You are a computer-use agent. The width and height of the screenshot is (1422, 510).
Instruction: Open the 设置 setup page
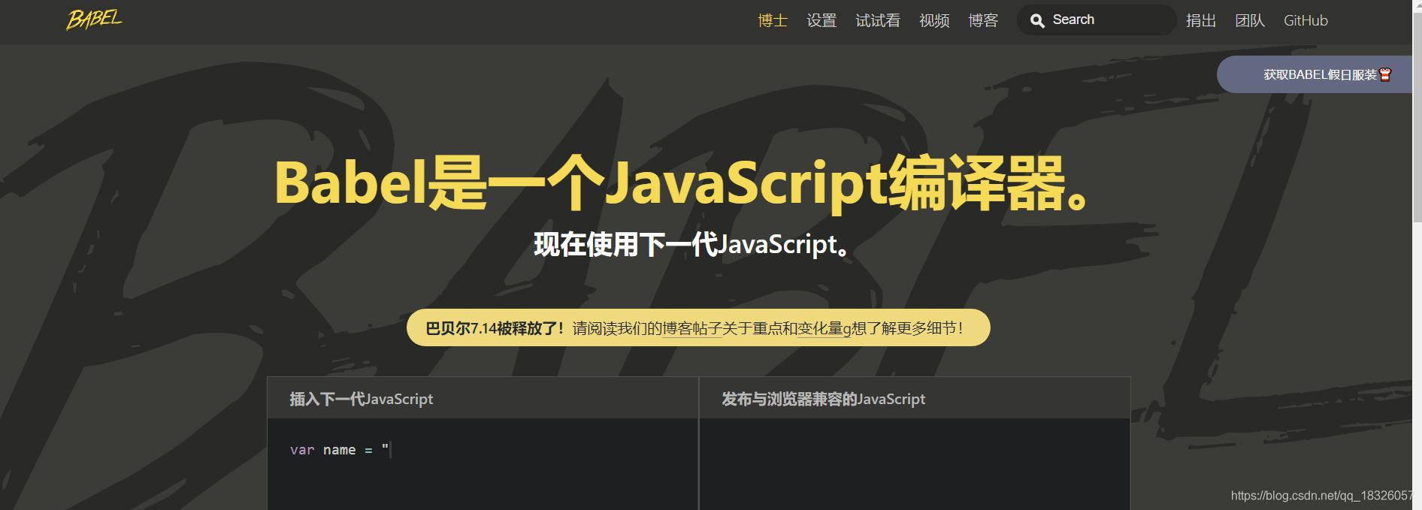[821, 20]
